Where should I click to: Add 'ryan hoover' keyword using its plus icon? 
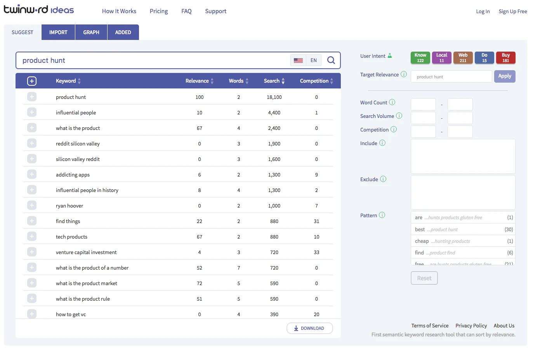pos(32,205)
